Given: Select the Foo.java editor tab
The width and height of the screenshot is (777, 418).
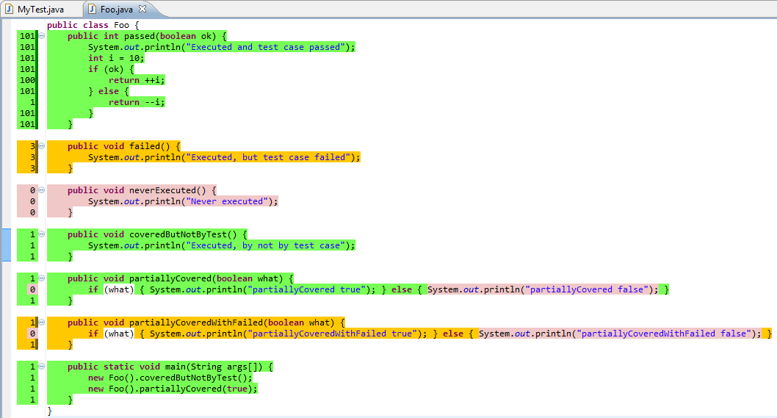Looking at the screenshot, I should click(x=118, y=9).
